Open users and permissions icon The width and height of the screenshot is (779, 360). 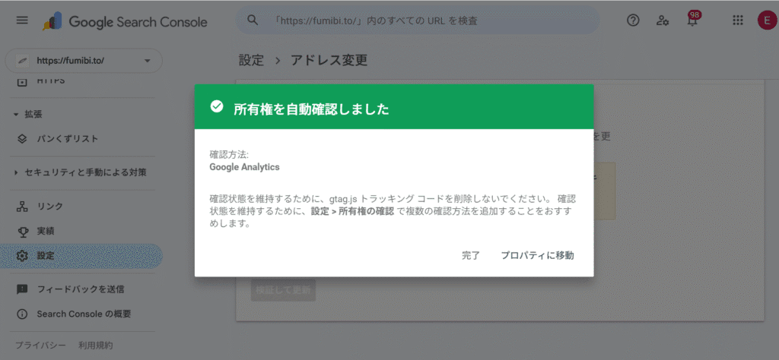(x=663, y=21)
